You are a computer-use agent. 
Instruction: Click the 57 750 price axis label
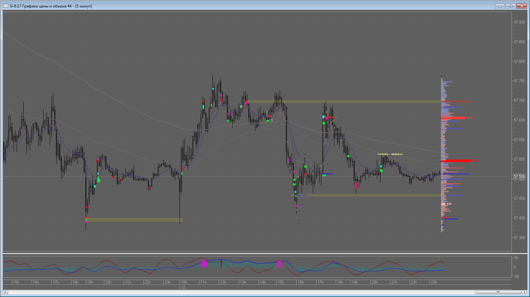[x=519, y=81]
